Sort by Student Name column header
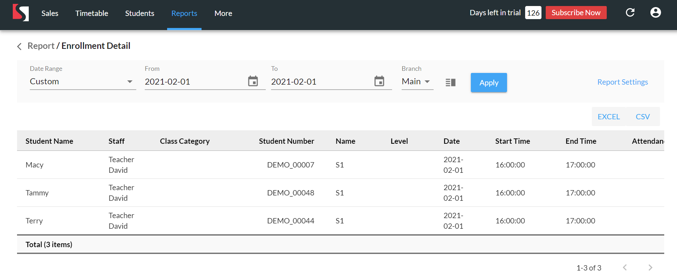This screenshot has height=279, width=677. coord(49,141)
